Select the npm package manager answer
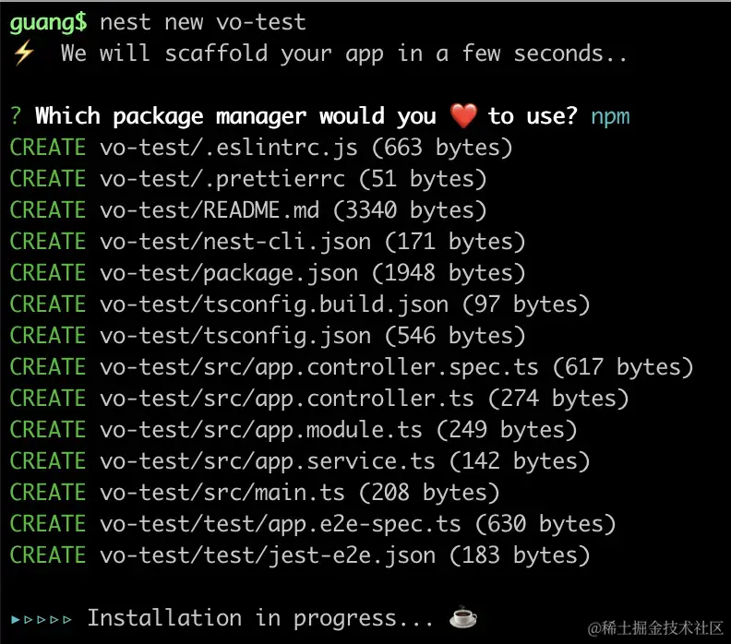This screenshot has height=644, width=731. (x=609, y=116)
